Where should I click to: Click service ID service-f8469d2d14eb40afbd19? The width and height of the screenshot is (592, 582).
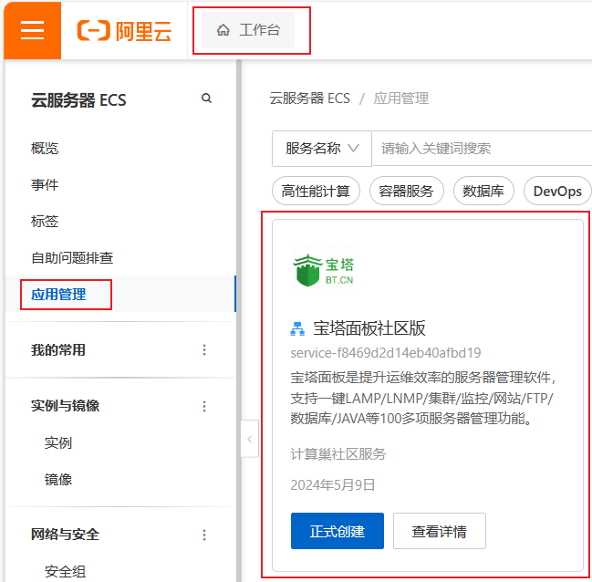386,353
